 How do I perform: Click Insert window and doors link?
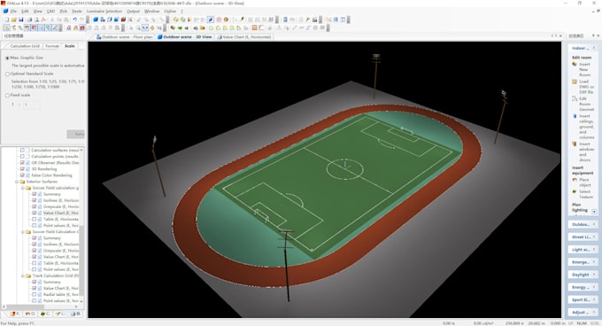(x=586, y=151)
